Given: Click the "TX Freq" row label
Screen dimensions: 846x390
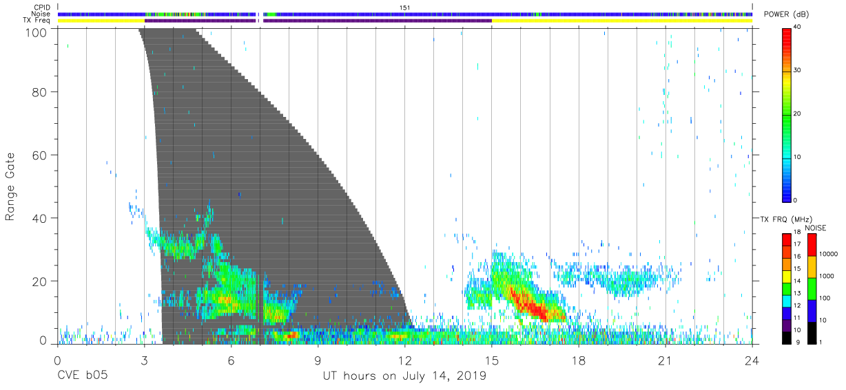Looking at the screenshot, I should point(38,21).
